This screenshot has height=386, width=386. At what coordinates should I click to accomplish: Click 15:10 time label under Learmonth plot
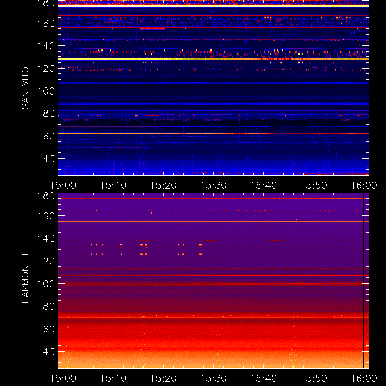click(x=113, y=378)
